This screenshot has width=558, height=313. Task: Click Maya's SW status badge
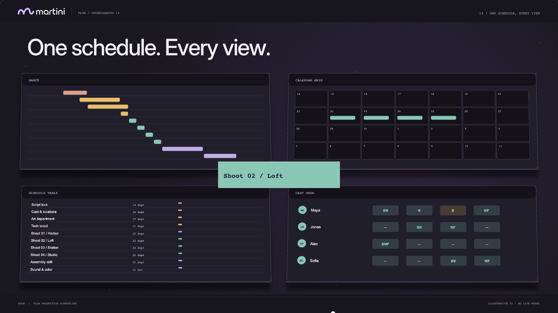[x=385, y=210]
